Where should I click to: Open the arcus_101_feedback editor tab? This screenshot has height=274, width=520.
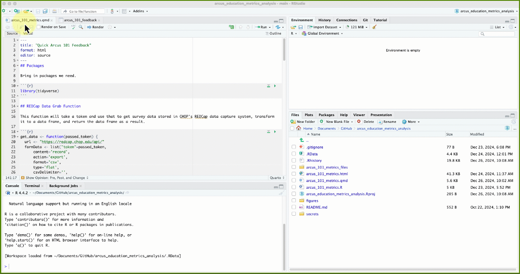pos(80,20)
